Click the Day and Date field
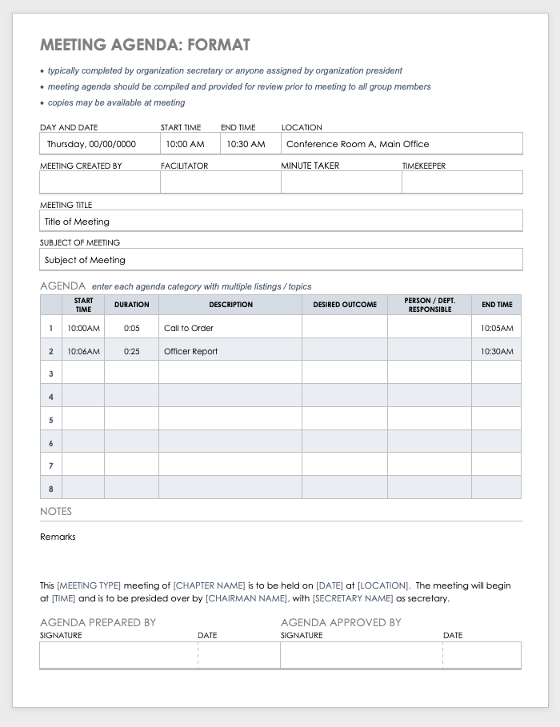The image size is (560, 727). pyautogui.click(x=100, y=144)
